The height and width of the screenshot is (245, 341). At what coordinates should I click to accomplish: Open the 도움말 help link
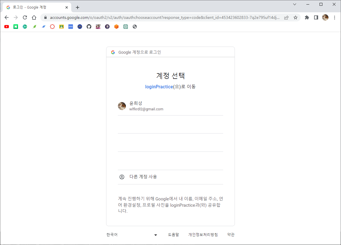[174, 235]
